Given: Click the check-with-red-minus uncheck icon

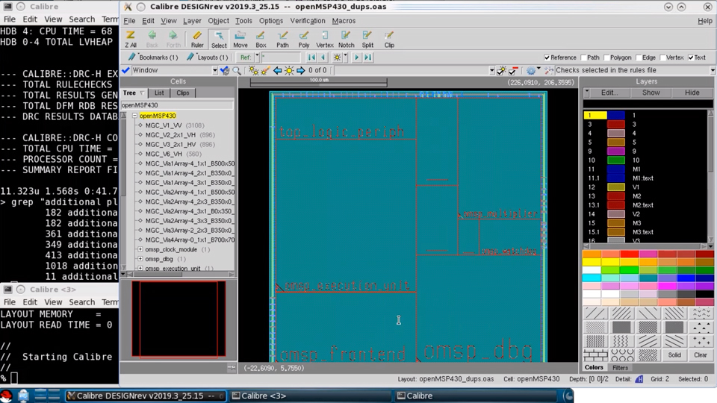Looking at the screenshot, I should 513,70.
